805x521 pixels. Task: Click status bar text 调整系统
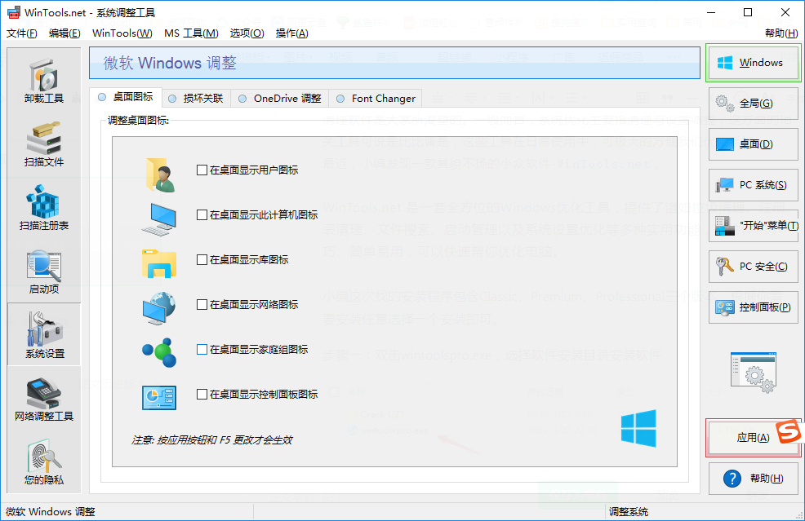click(x=629, y=512)
